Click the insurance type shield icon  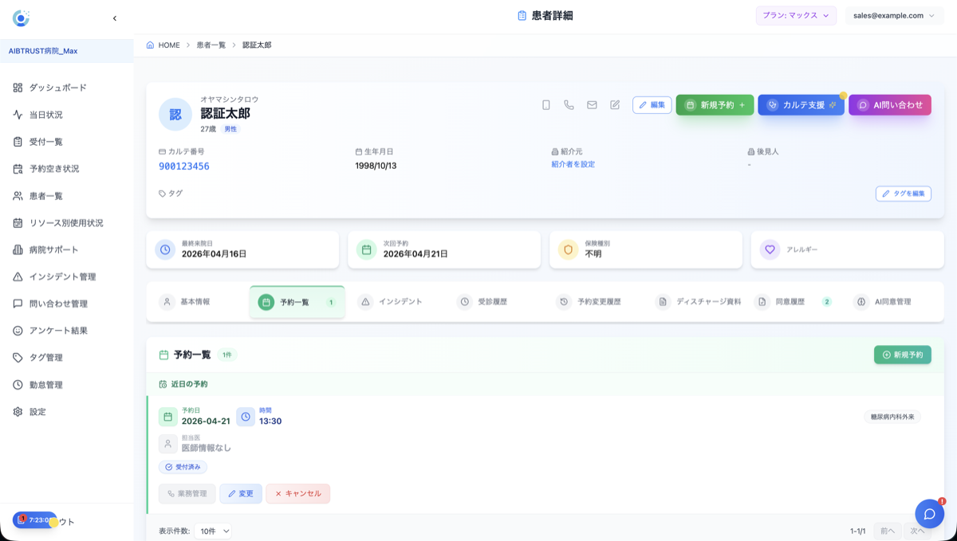point(568,249)
